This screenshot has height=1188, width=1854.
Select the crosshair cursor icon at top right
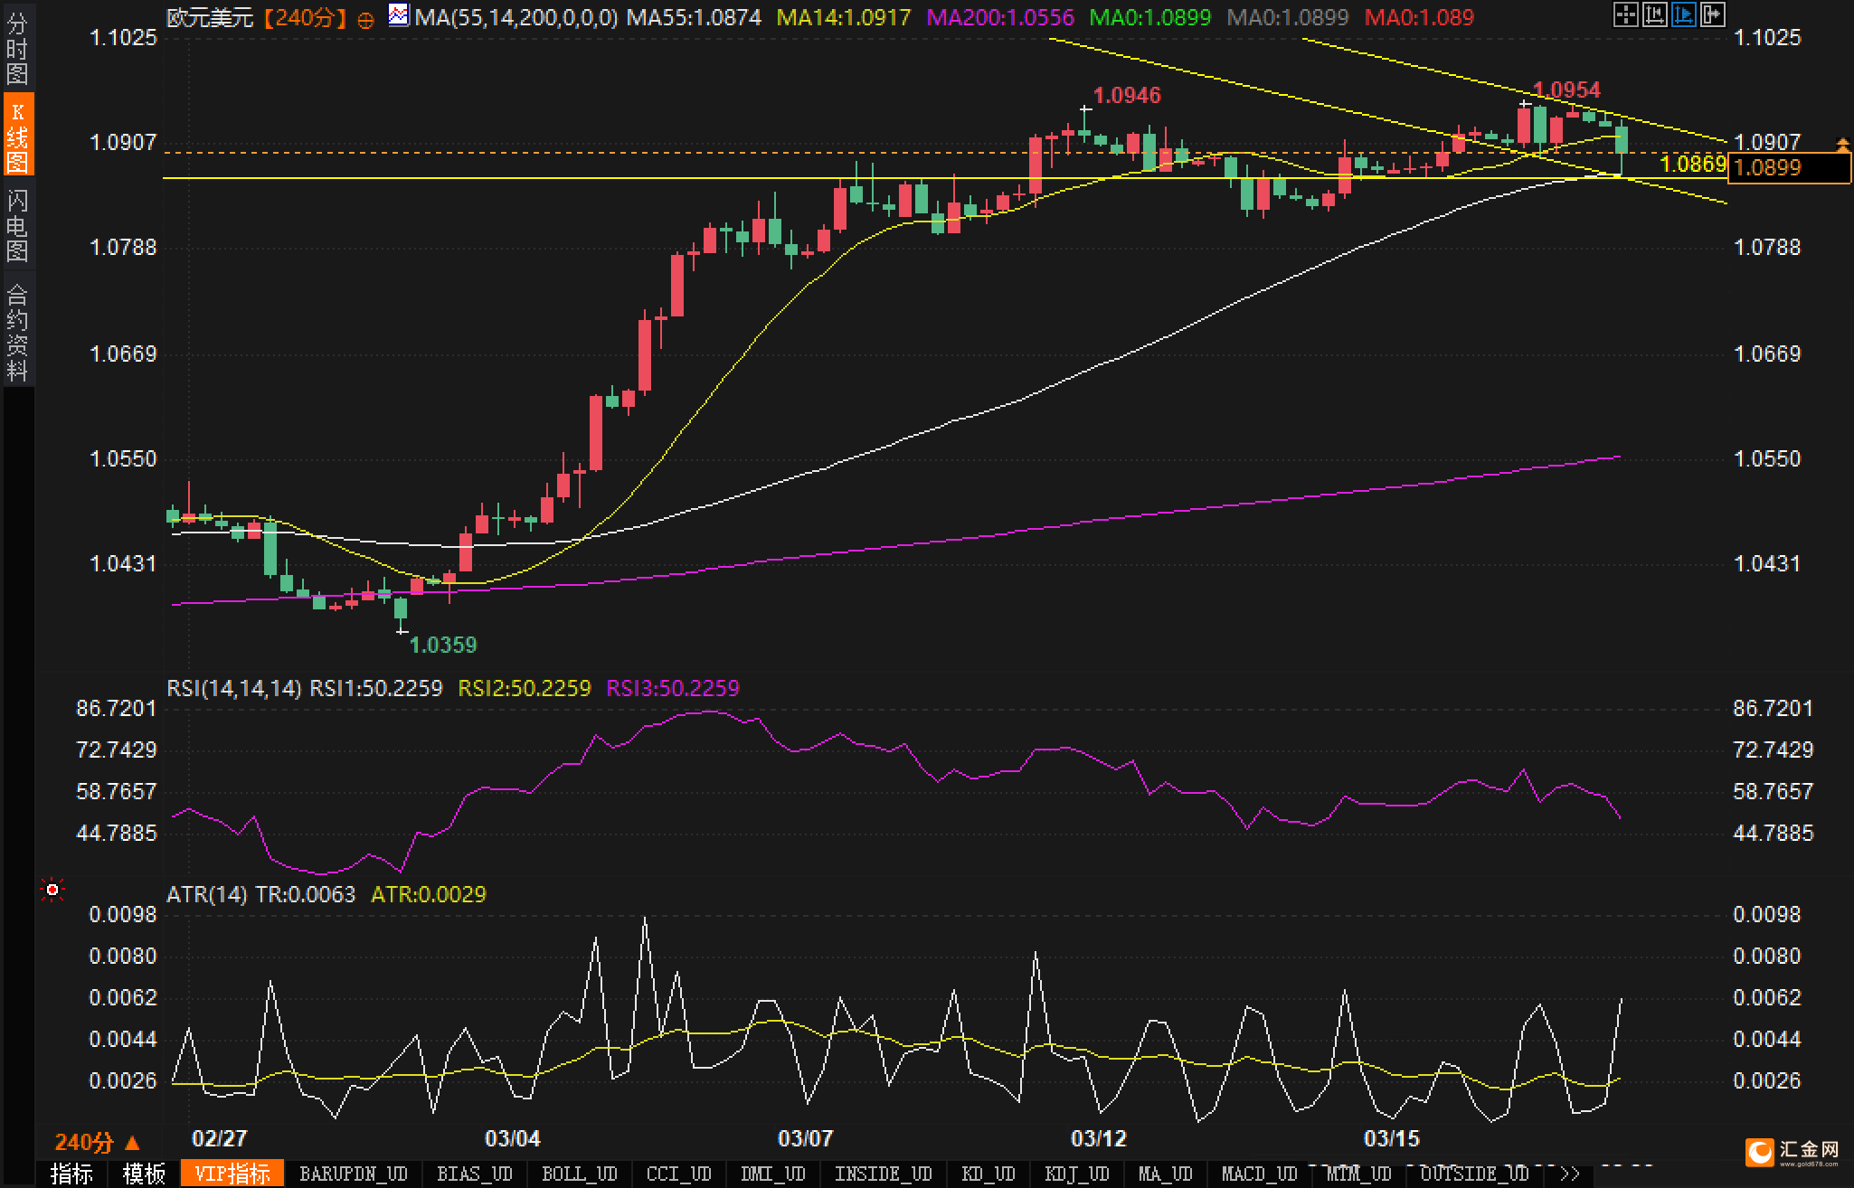click(1626, 14)
